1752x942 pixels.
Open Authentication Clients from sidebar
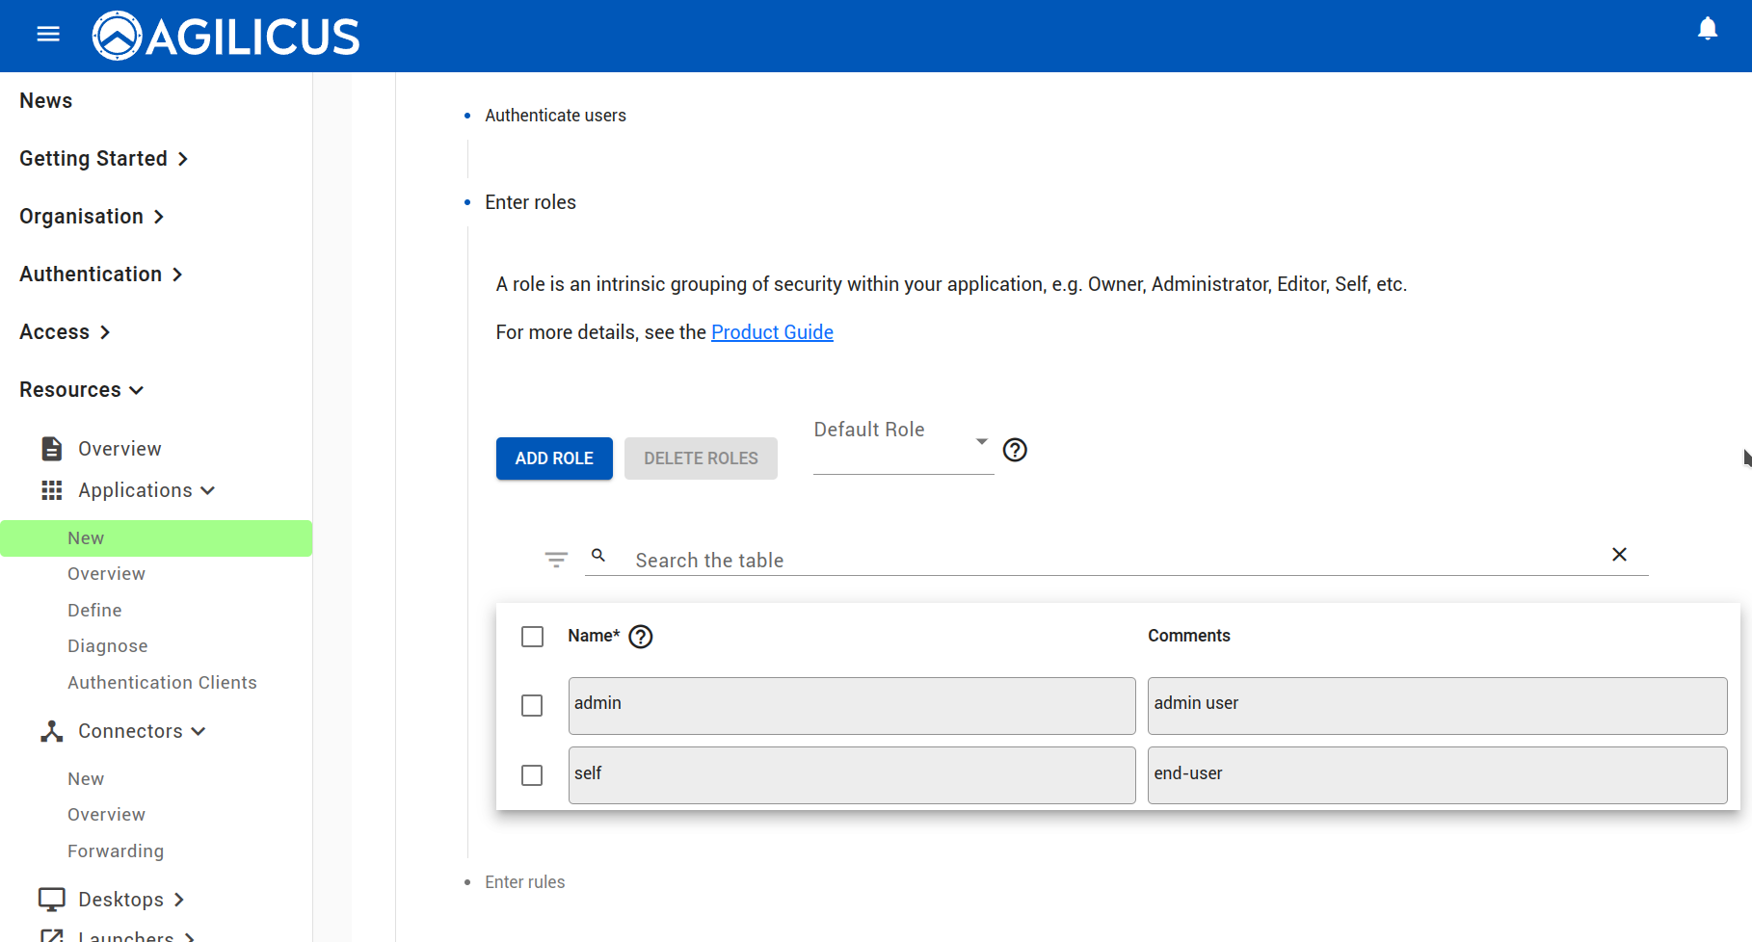162,682
